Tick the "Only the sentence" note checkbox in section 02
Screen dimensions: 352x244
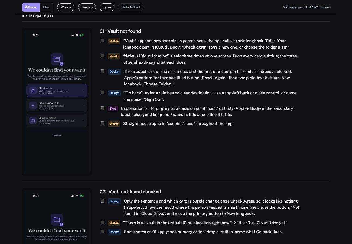tap(102, 201)
